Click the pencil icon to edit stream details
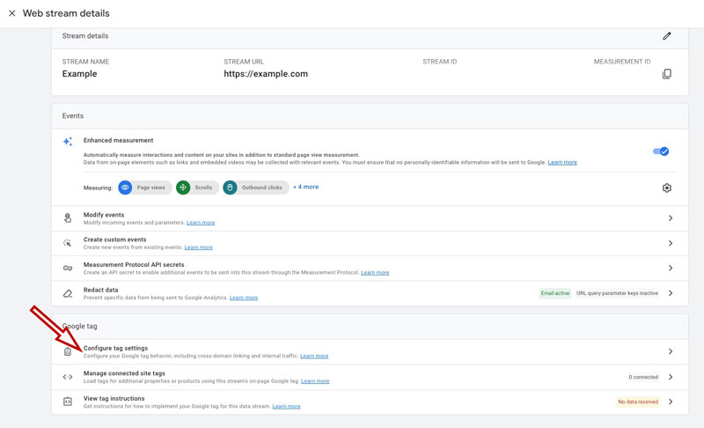Image resolution: width=704 pixels, height=428 pixels. 666,36
